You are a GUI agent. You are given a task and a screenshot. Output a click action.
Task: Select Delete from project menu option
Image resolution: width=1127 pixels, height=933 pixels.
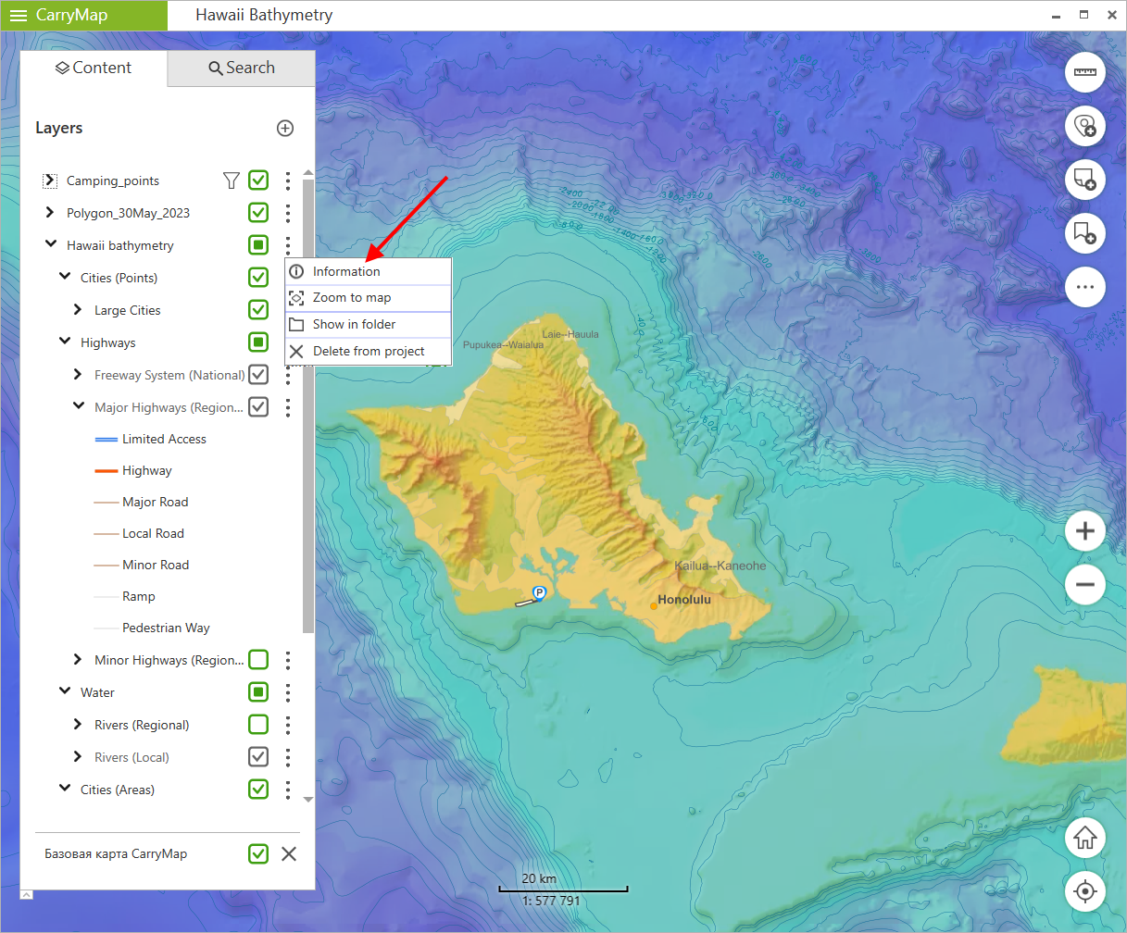pyautogui.click(x=368, y=351)
